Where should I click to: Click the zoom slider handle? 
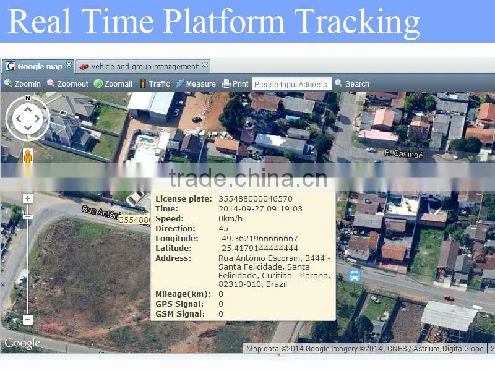click(28, 217)
